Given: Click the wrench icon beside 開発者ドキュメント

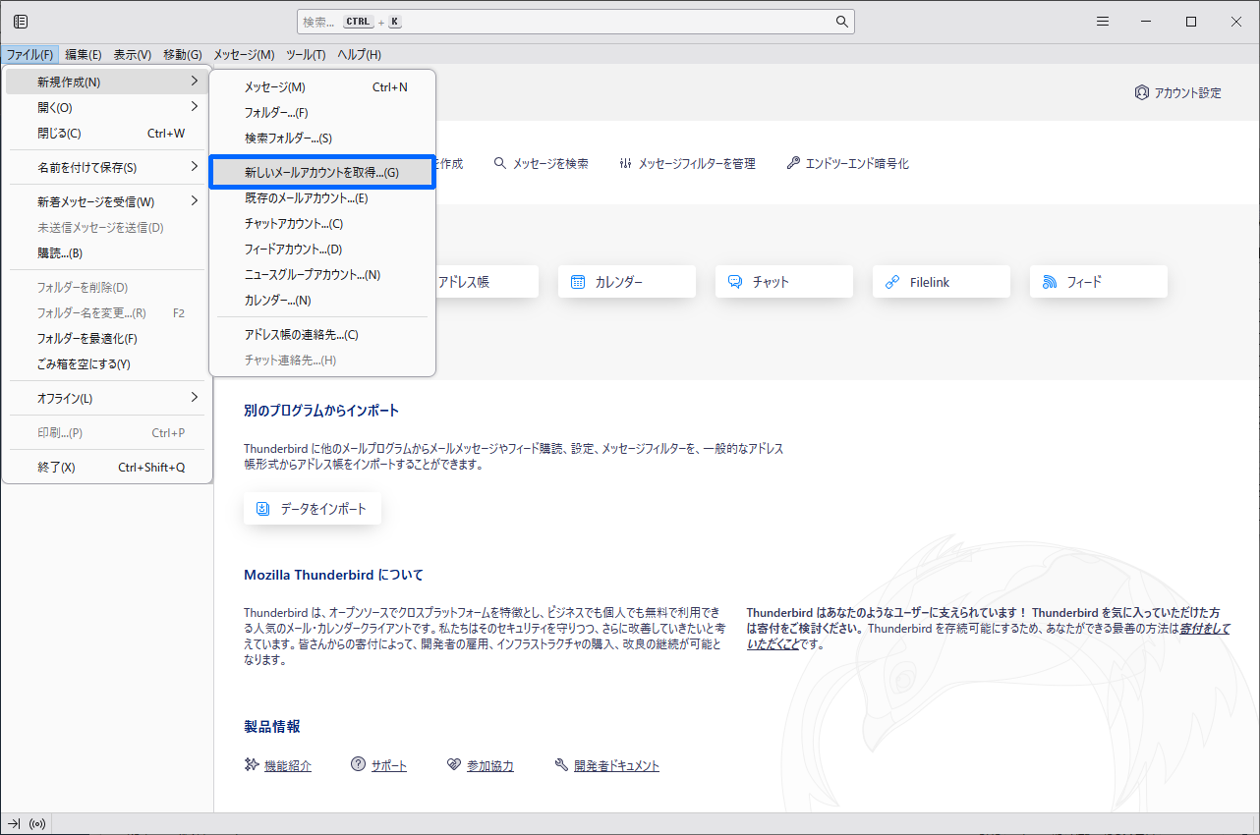Looking at the screenshot, I should point(561,765).
